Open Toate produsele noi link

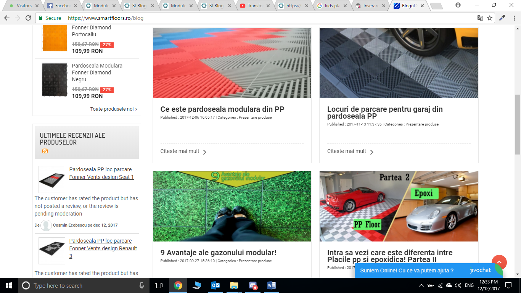(114, 109)
